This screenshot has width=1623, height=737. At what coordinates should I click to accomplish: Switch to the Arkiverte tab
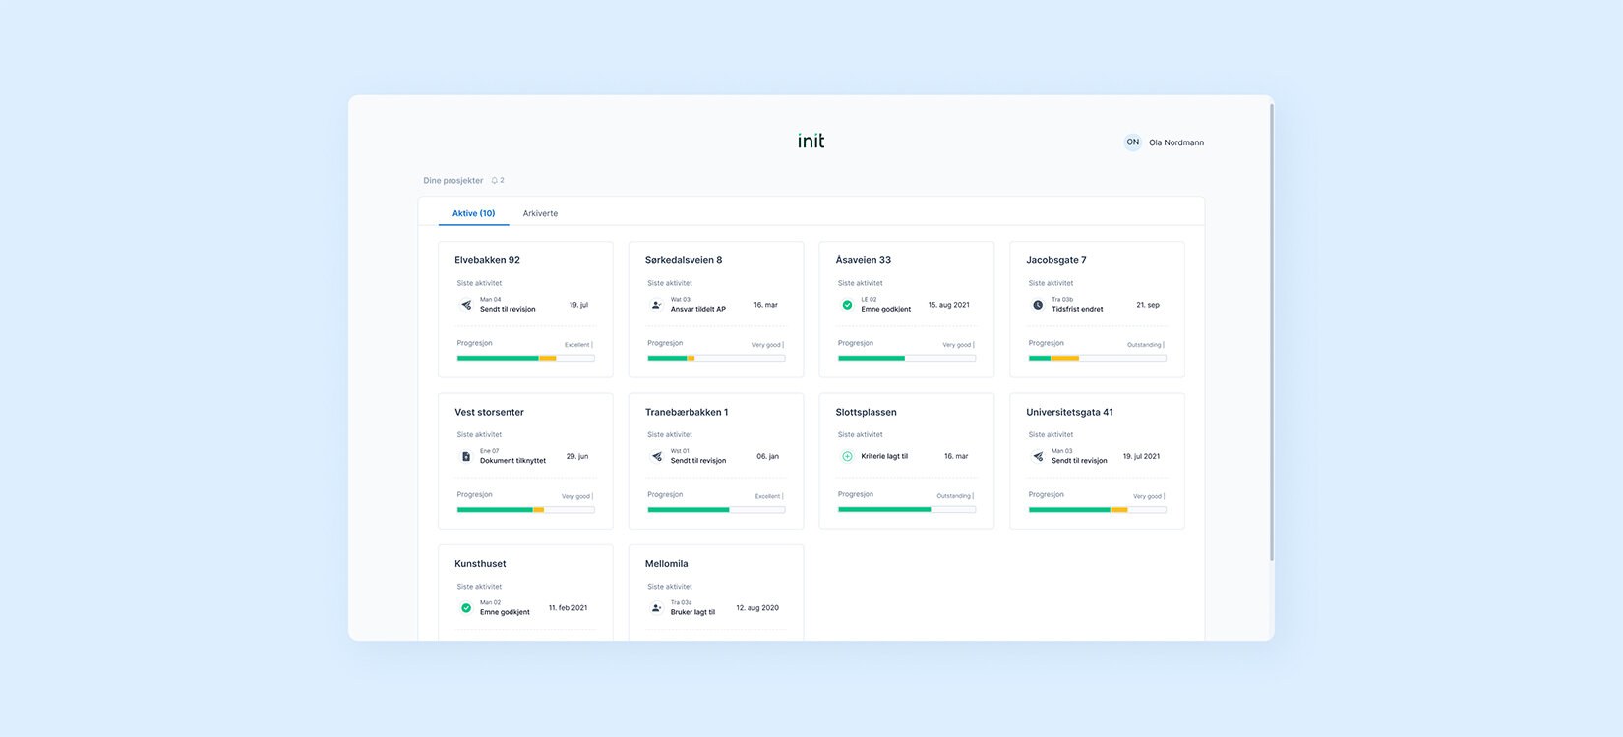tap(540, 213)
